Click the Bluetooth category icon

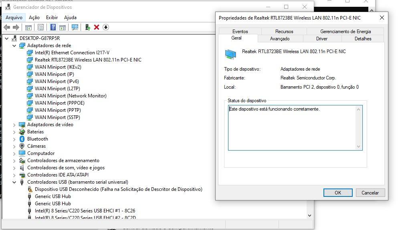(x=22, y=139)
